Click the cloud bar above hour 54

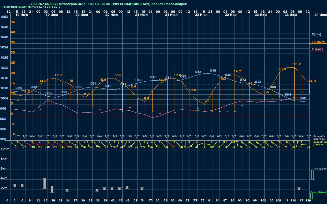coord(142,189)
